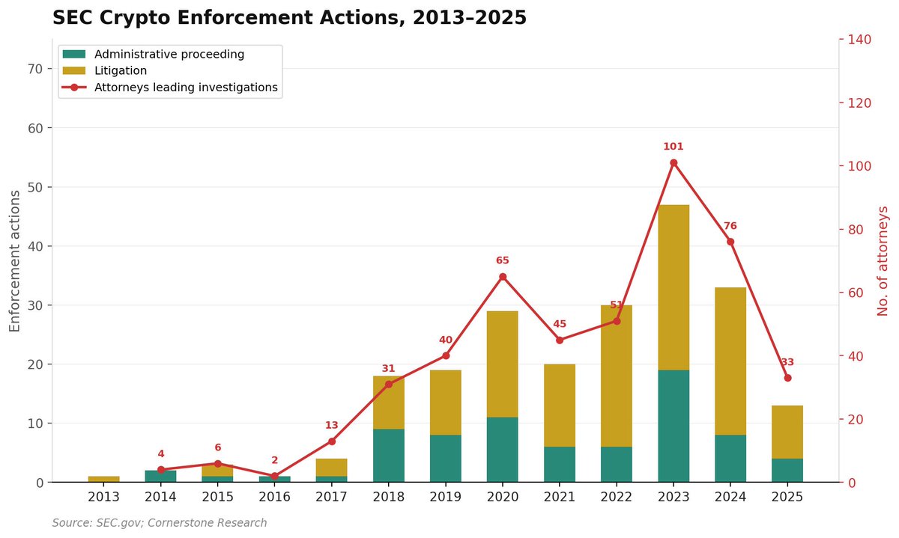Click the gold litigation bar segment for 2023
The height and width of the screenshot is (538, 899).
click(674, 287)
